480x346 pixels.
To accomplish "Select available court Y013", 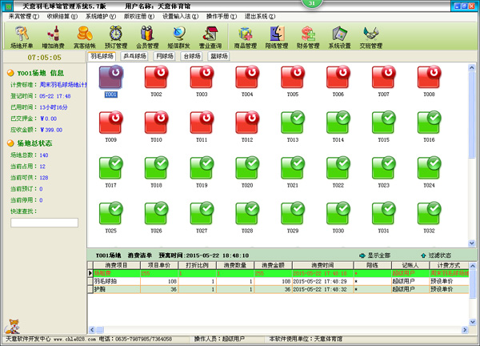I will pos(292,123).
